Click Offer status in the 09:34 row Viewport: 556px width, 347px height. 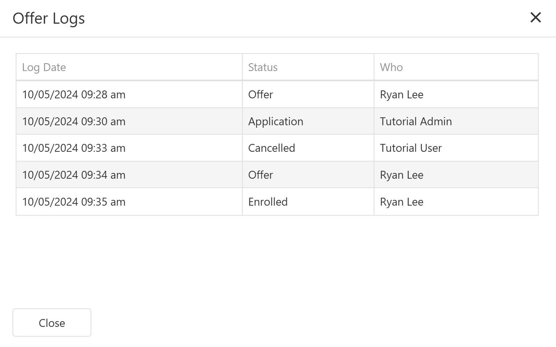point(260,175)
